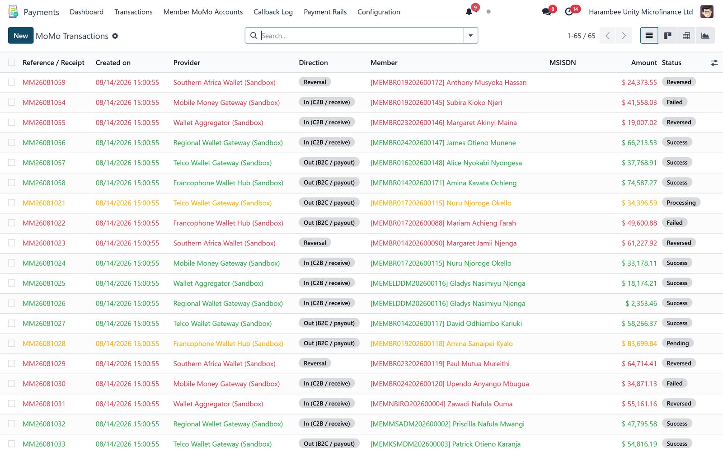Click amount $ 66,213.53

(x=639, y=143)
